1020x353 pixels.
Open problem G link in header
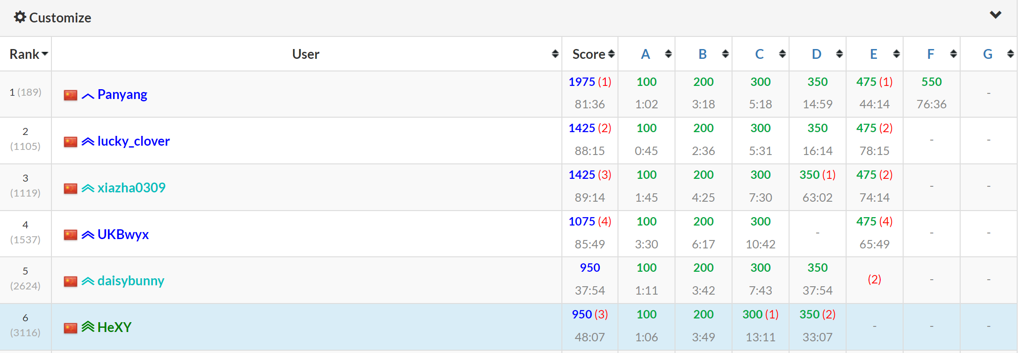[x=988, y=54]
